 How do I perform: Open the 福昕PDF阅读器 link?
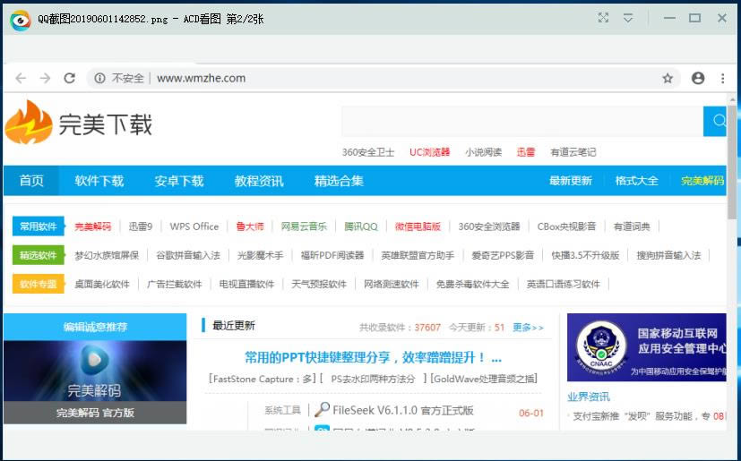point(332,255)
